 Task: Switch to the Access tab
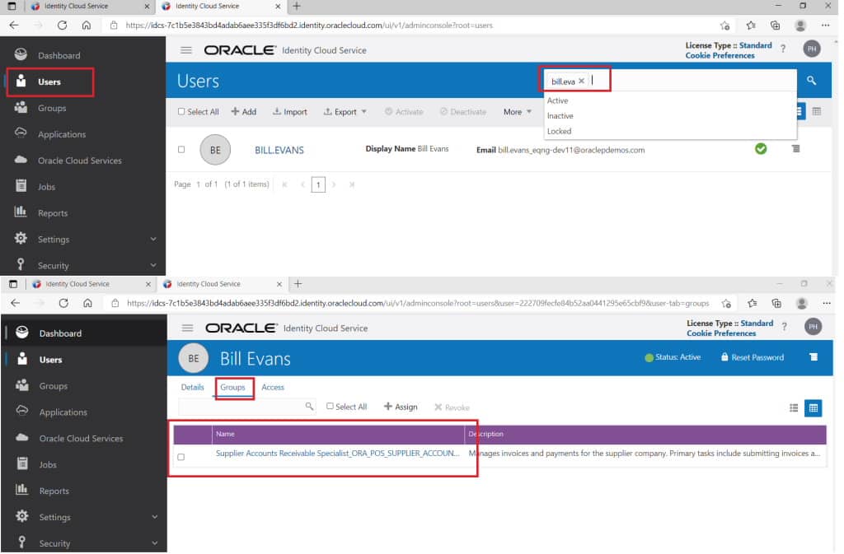point(273,387)
